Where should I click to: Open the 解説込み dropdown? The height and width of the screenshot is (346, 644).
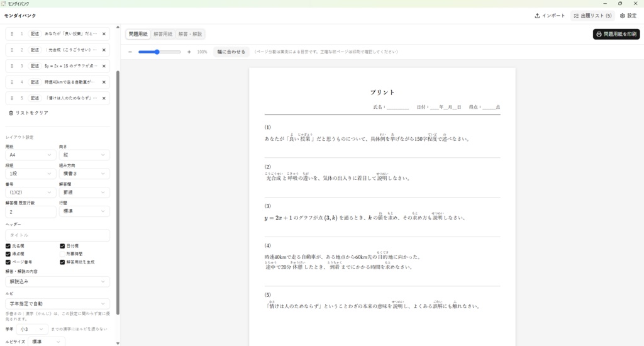point(57,281)
